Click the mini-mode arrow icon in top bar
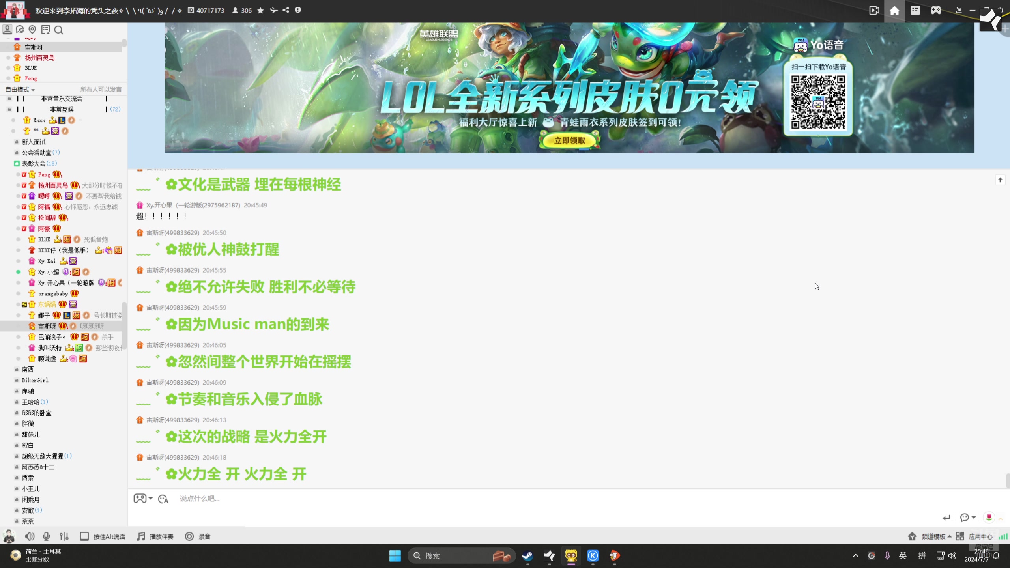This screenshot has height=568, width=1010. coord(958,11)
